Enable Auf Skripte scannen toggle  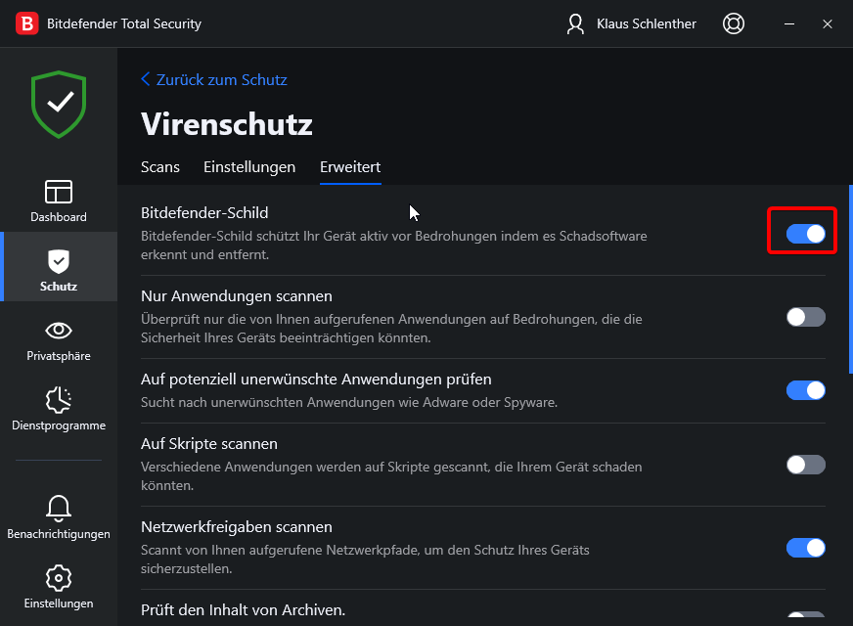(805, 465)
